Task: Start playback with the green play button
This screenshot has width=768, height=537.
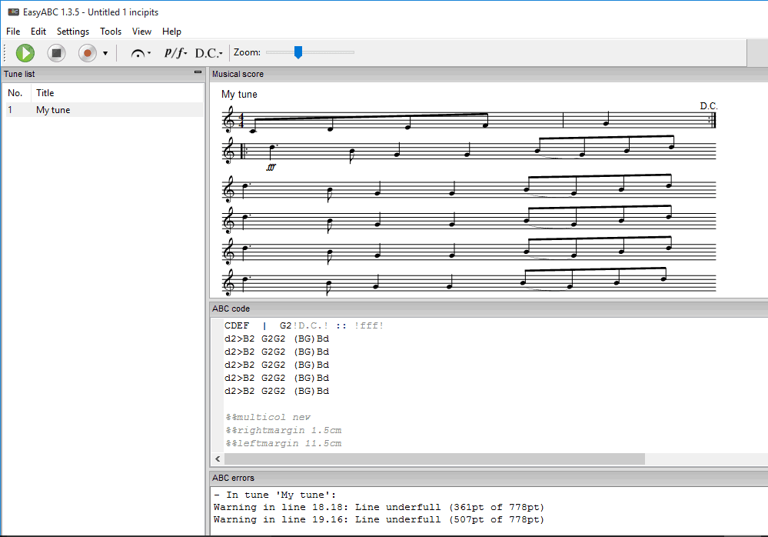Action: [x=25, y=53]
